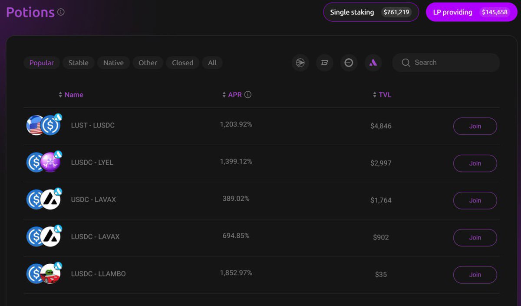Select the first striped-circle network filter icon

(x=300, y=63)
